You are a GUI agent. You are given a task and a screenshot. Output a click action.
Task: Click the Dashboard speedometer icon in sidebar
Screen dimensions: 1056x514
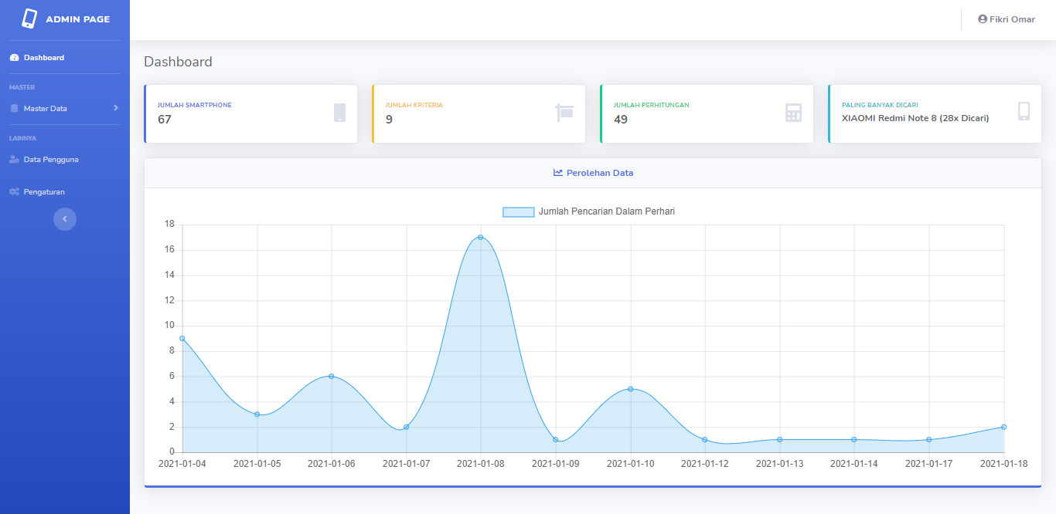pyautogui.click(x=14, y=58)
